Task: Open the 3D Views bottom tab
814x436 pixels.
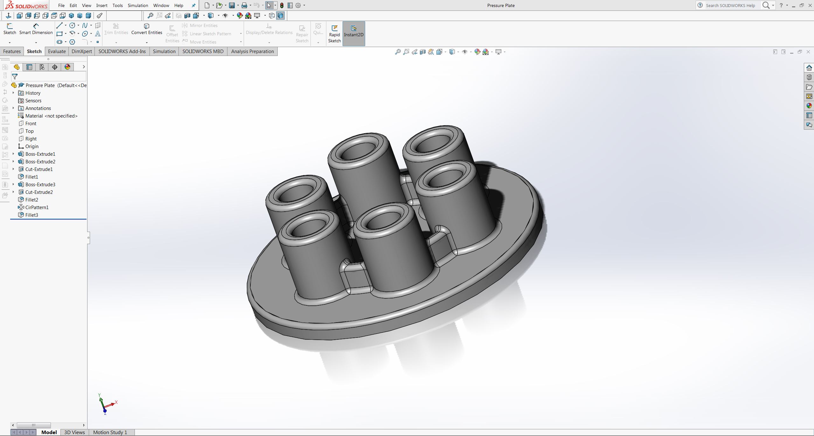Action: pyautogui.click(x=74, y=432)
